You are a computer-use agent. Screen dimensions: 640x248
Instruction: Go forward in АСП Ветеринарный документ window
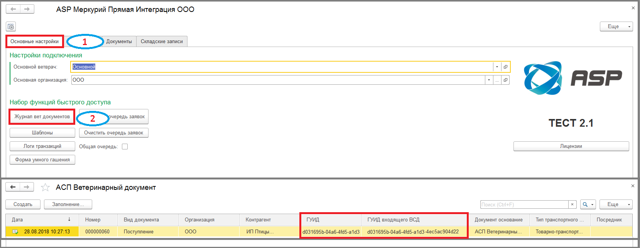[27, 187]
